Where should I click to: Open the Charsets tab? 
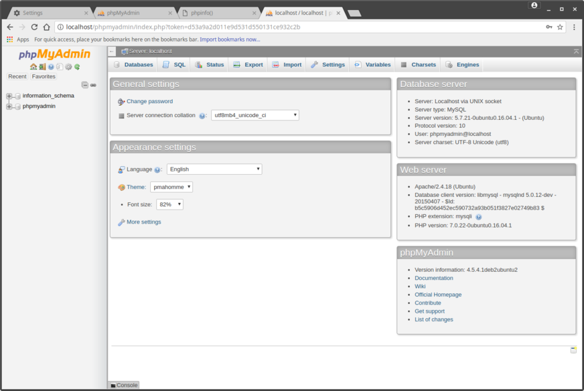tap(419, 65)
